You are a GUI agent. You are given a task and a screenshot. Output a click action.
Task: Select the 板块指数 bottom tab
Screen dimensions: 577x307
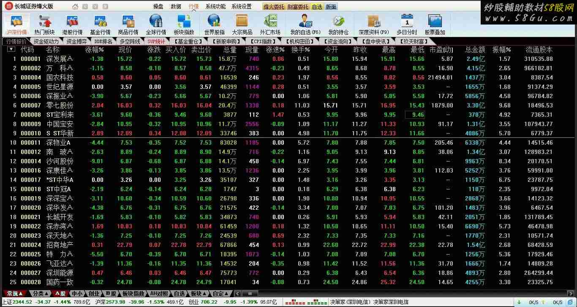133,293
